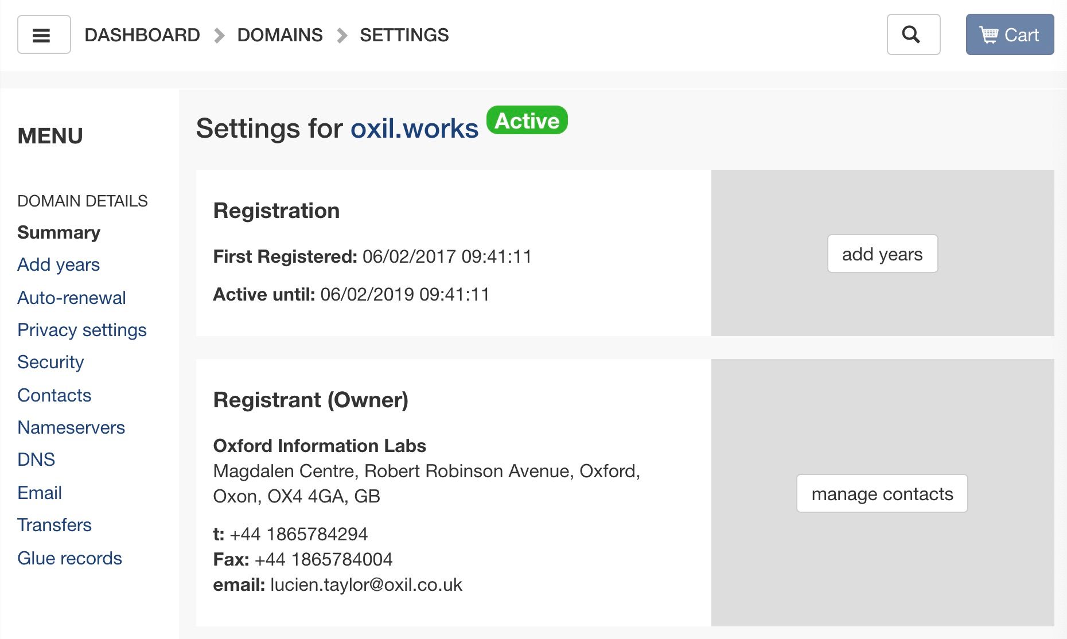Image resolution: width=1067 pixels, height=639 pixels.
Task: Open Nameservers menu item
Action: 71,427
